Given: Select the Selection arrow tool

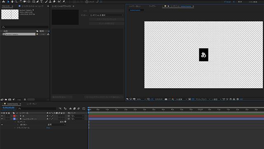Looking at the screenshot, I should 8,2.
